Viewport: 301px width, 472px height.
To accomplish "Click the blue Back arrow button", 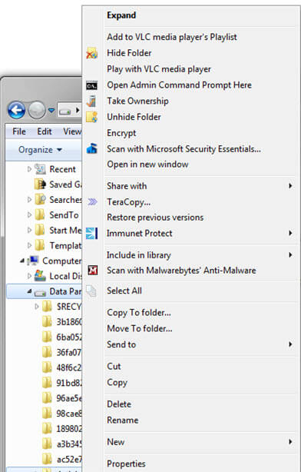I will [17, 110].
